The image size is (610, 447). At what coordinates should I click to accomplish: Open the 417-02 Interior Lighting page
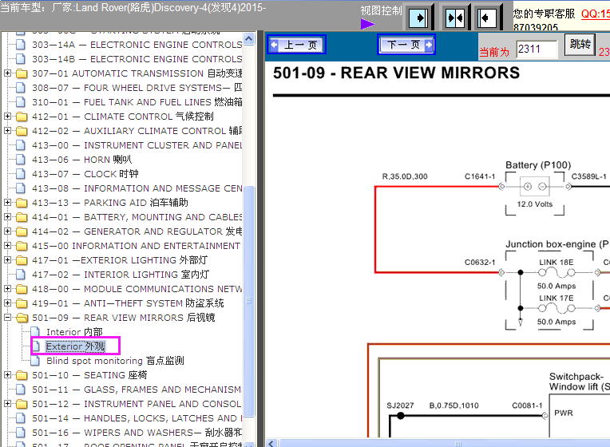[x=121, y=275]
